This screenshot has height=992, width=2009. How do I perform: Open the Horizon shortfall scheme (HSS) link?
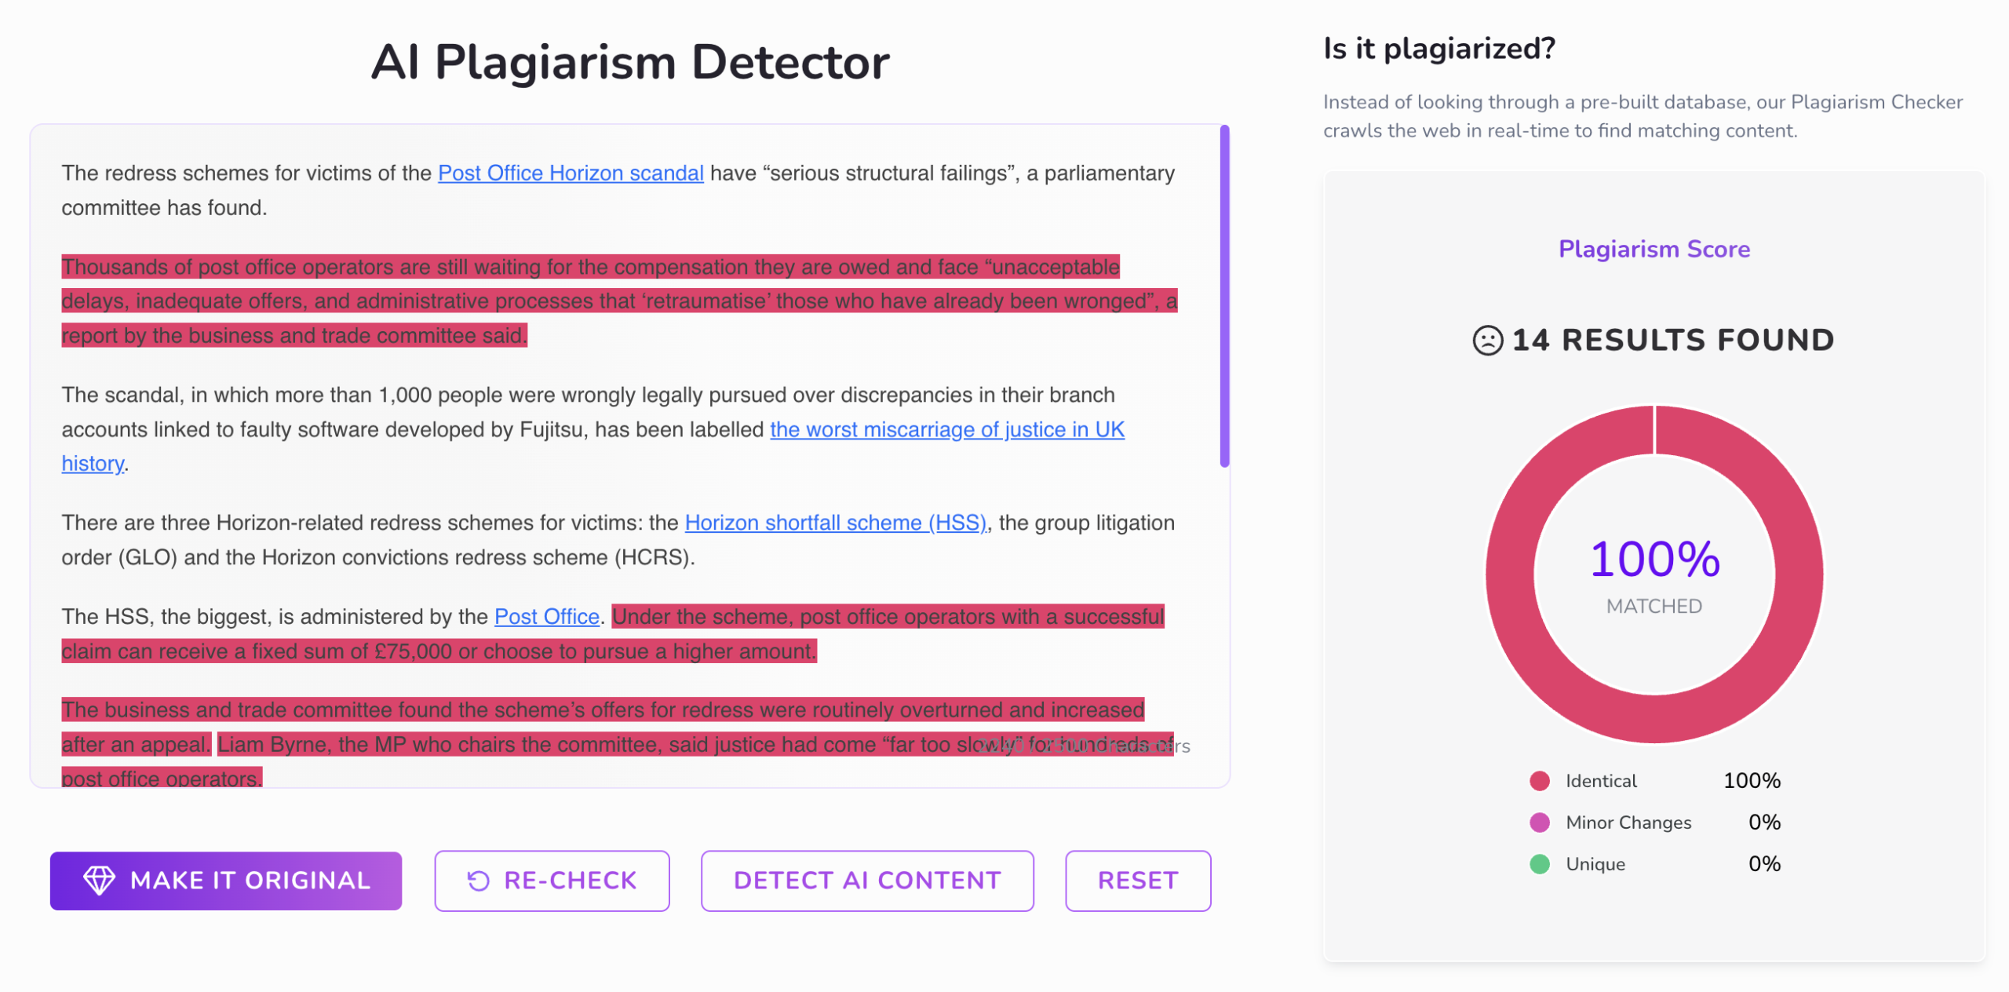(836, 523)
